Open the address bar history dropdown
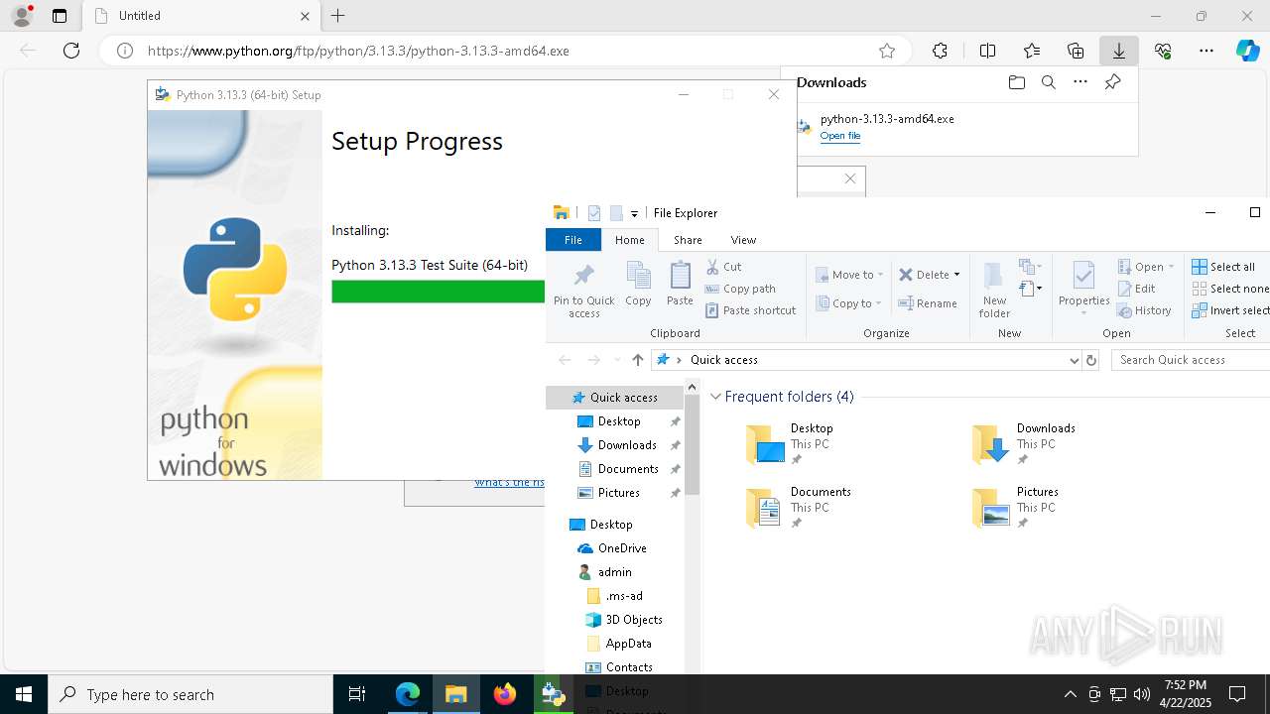 click(x=1074, y=360)
